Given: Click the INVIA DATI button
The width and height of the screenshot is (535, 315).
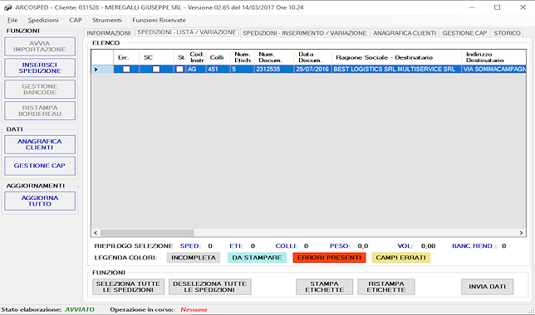Looking at the screenshot, I should tap(487, 287).
